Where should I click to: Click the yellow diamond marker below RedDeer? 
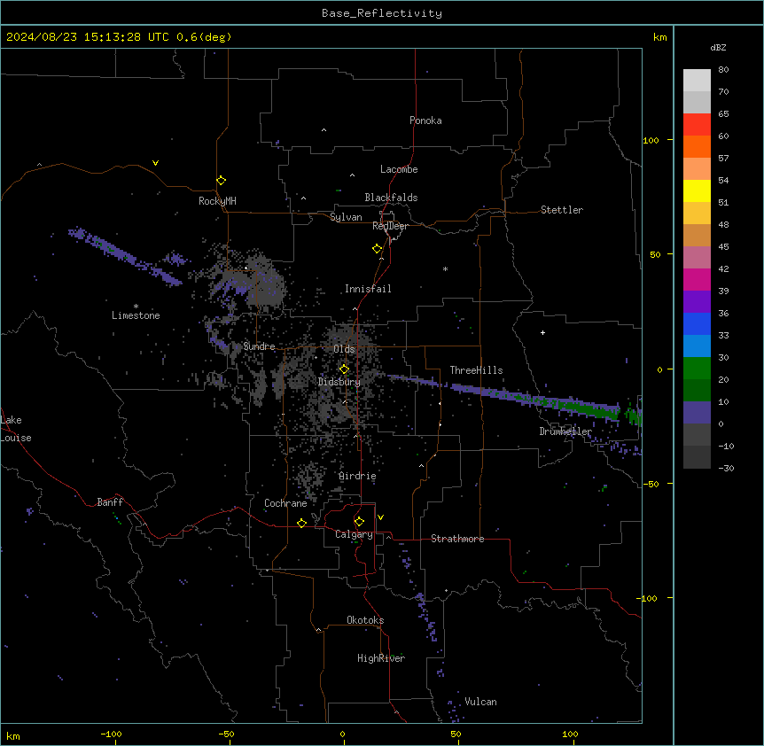pos(378,249)
